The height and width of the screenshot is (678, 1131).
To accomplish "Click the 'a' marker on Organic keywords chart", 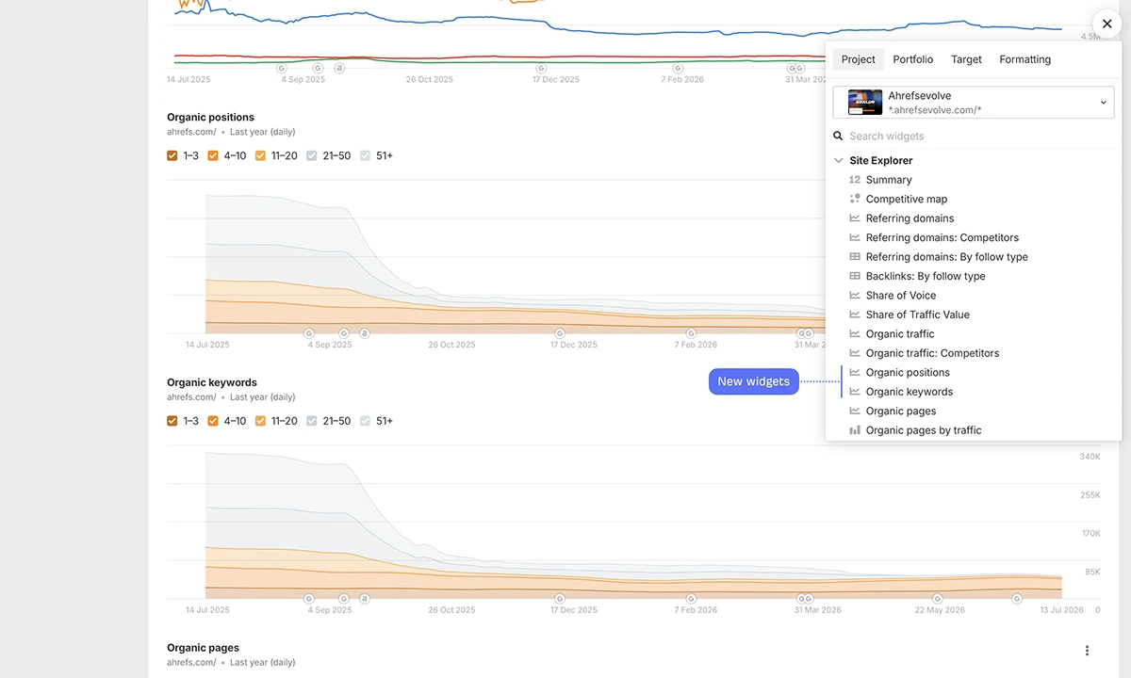I will [x=365, y=598].
